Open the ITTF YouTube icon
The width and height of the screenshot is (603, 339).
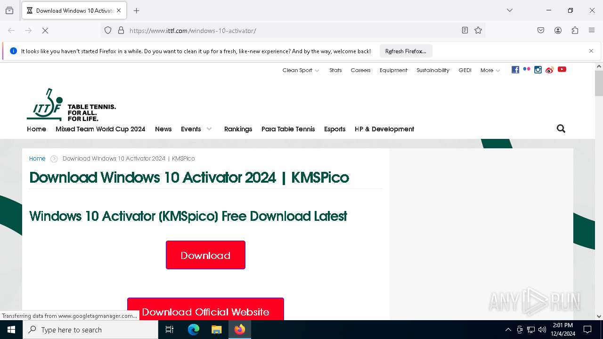(562, 69)
